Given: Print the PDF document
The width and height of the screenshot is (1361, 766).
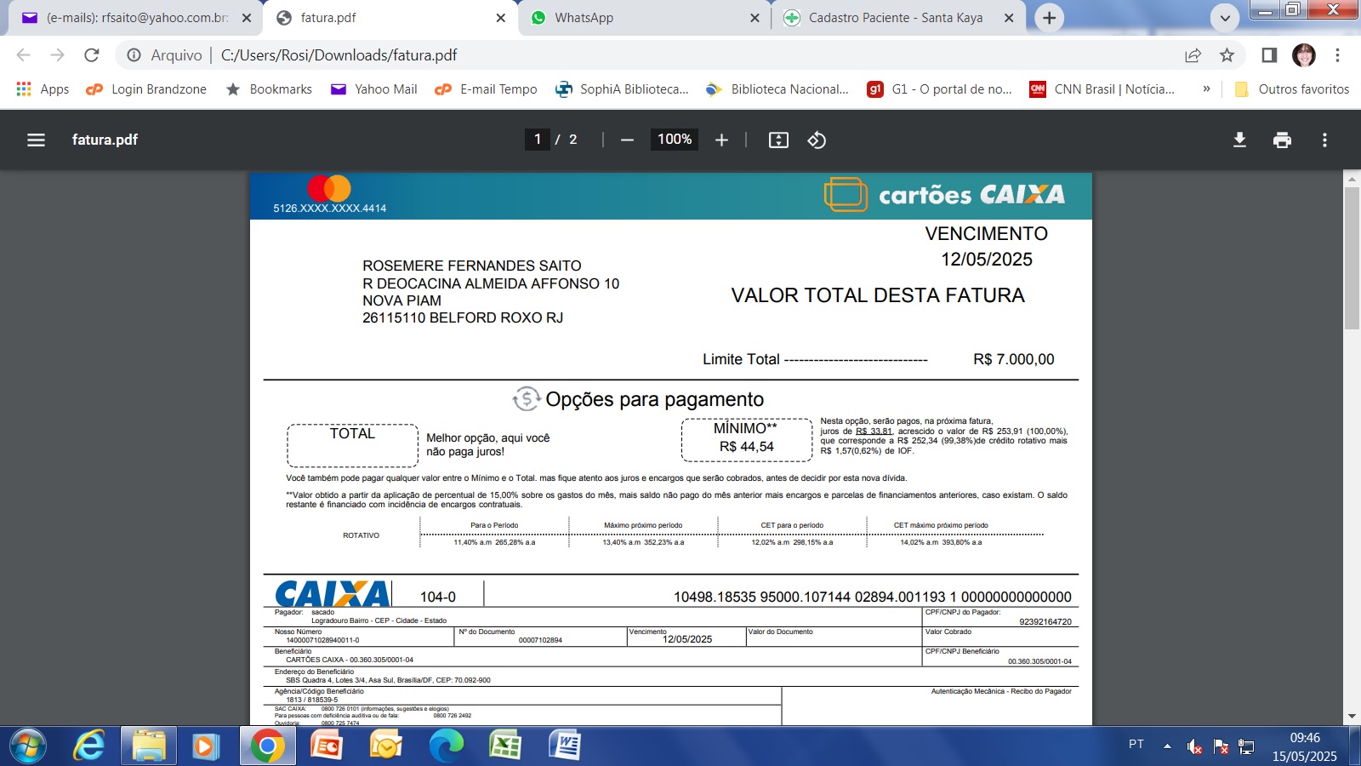Looking at the screenshot, I should (1282, 140).
